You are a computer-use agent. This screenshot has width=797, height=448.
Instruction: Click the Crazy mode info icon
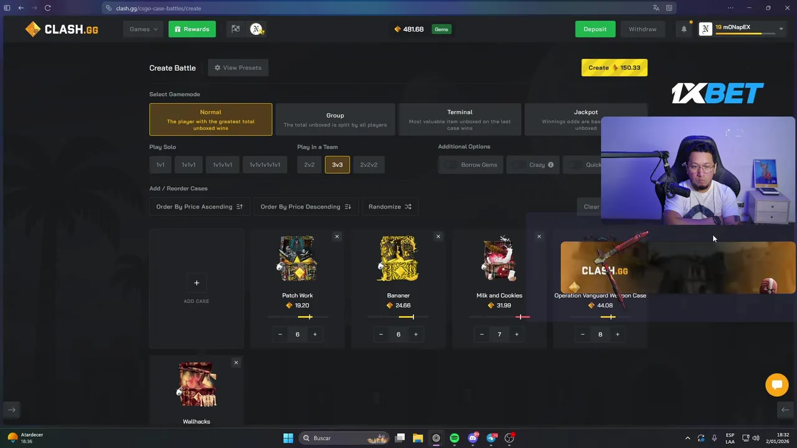[550, 165]
